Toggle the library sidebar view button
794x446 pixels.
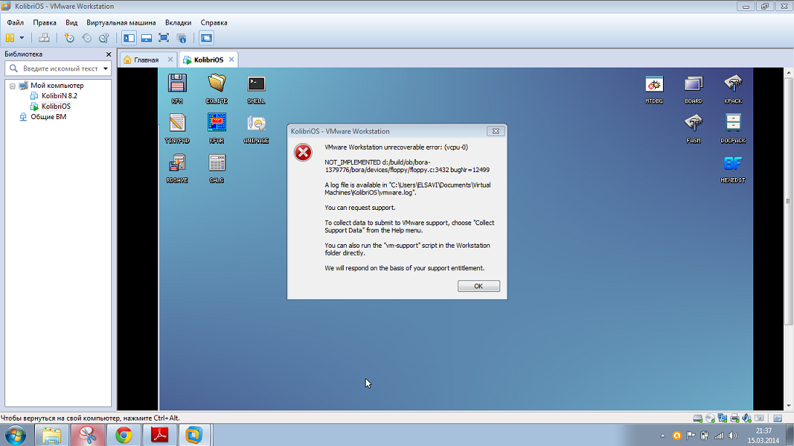(129, 38)
